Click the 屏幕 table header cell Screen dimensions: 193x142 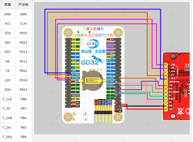tap(8, 5)
